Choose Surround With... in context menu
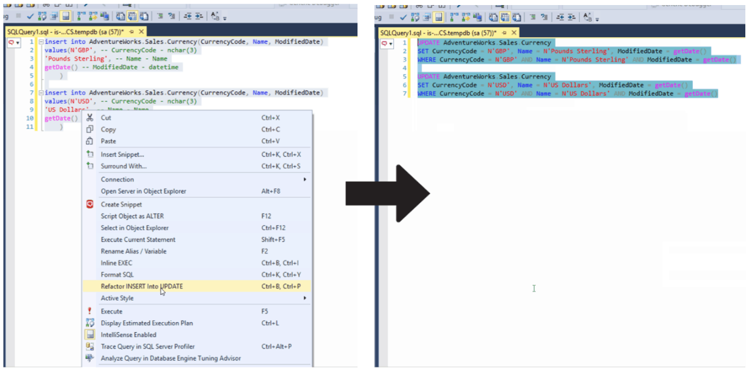 point(197,166)
